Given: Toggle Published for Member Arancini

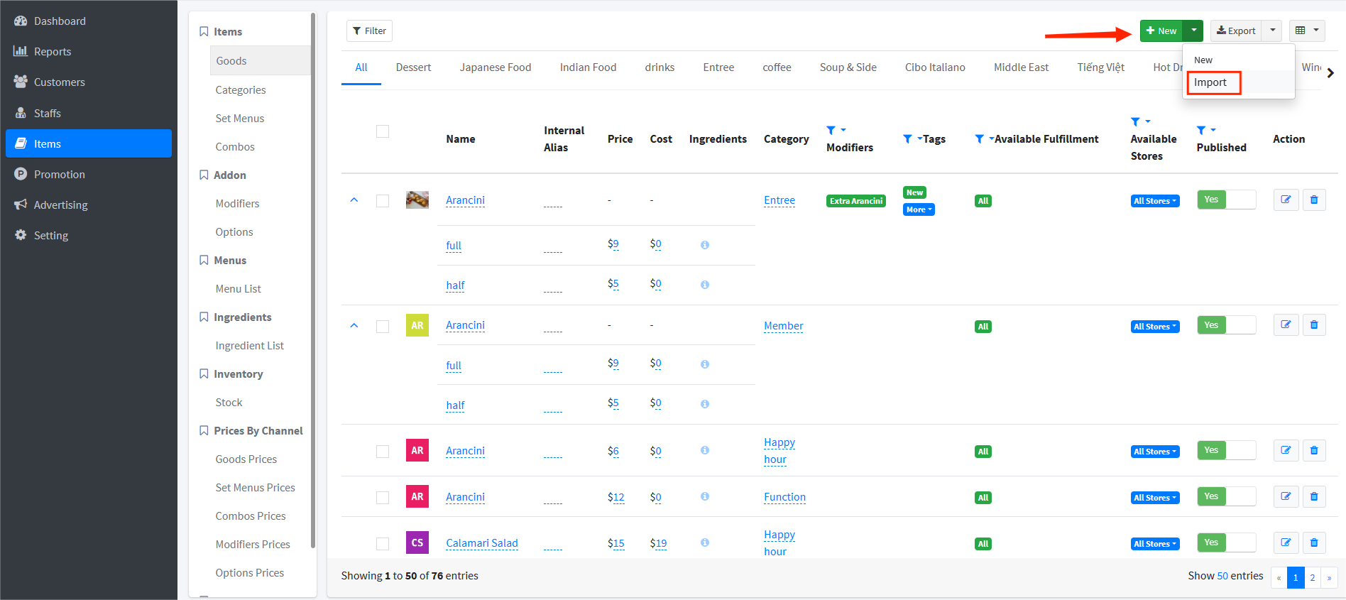Looking at the screenshot, I should coord(1226,325).
